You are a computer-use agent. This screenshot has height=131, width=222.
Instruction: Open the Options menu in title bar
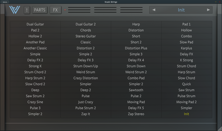5,2
